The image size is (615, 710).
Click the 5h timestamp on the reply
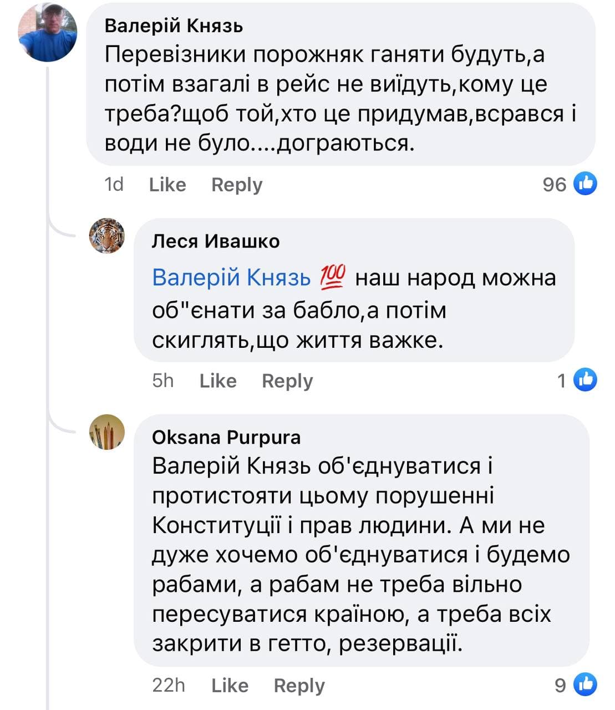[x=163, y=381]
